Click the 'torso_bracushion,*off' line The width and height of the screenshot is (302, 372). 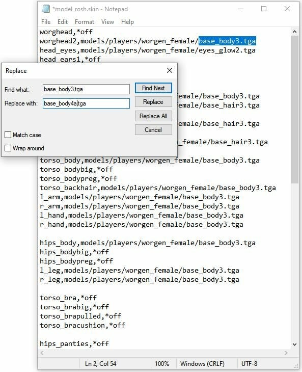click(x=83, y=325)
